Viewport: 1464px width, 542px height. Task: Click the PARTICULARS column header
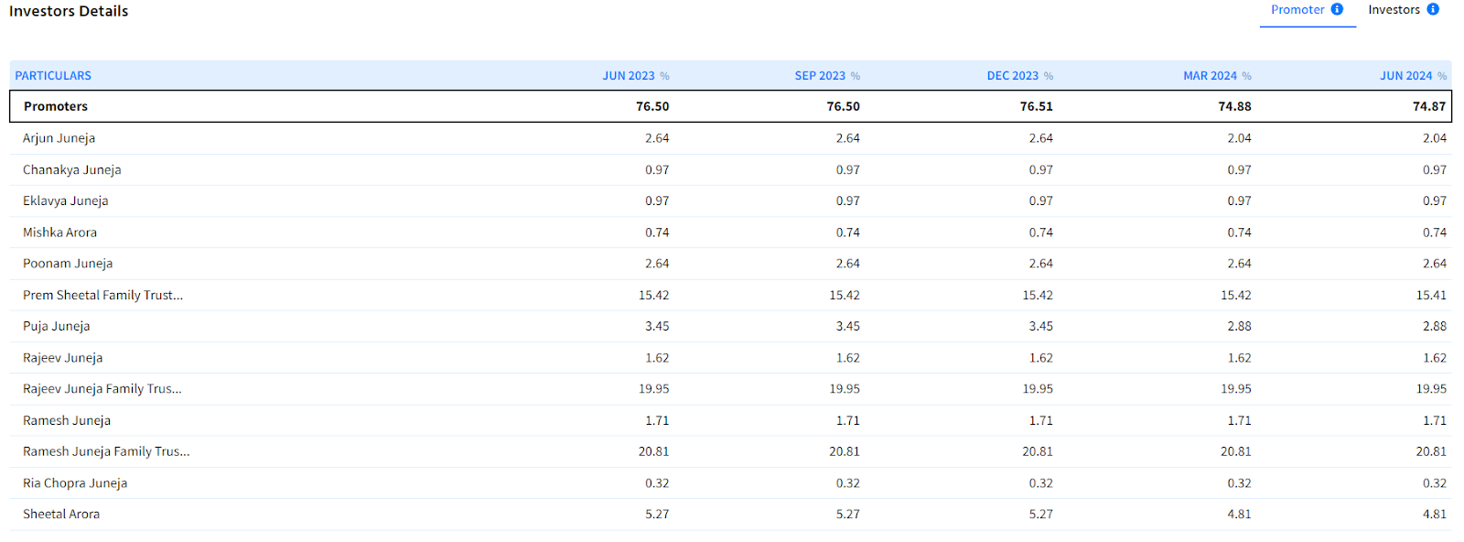[x=53, y=76]
